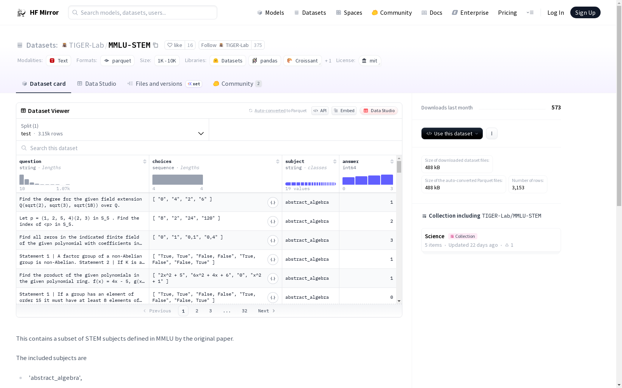Switch to the Dataset card tab

44,84
